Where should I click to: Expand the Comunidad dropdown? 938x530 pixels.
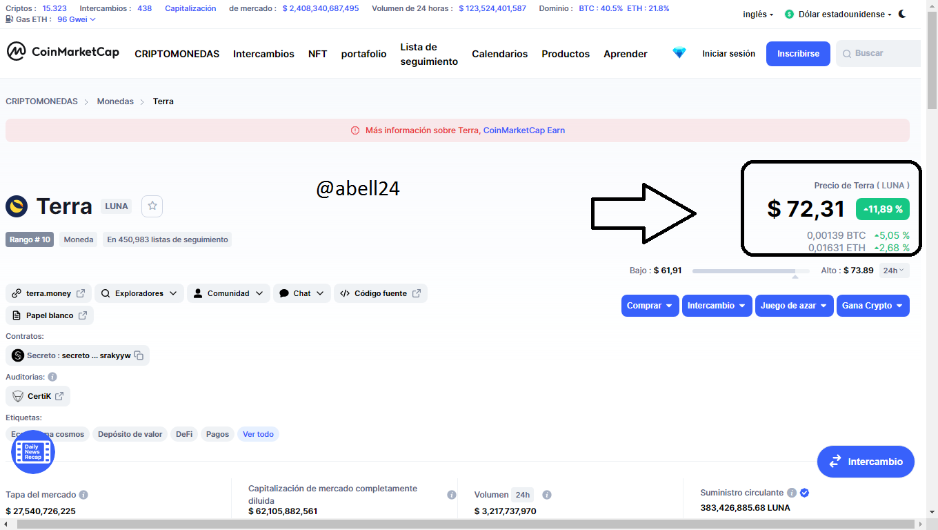click(228, 293)
